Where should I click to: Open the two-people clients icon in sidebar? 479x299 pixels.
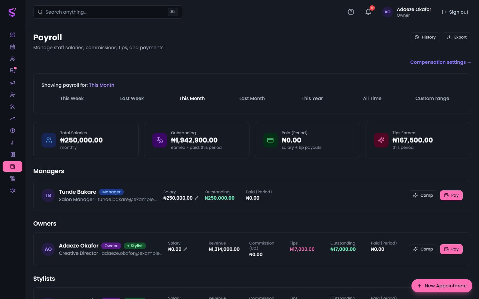[x=13, y=59]
